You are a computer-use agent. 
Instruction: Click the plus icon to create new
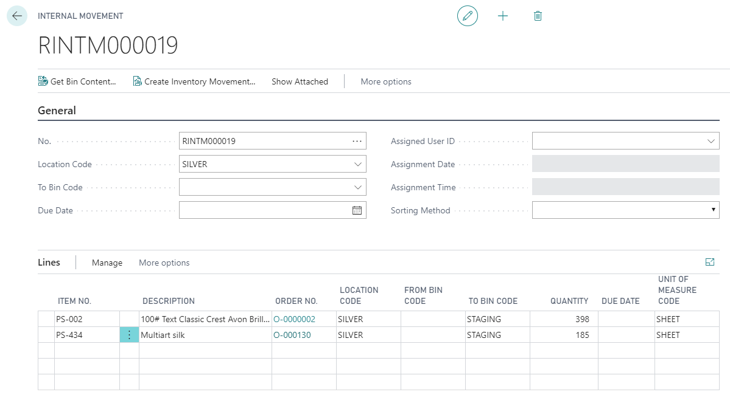click(503, 16)
